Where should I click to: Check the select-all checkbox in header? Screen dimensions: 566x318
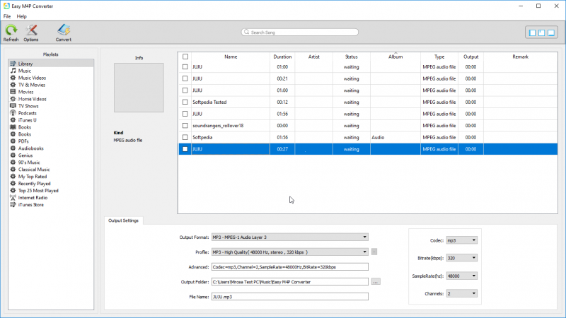tap(185, 57)
